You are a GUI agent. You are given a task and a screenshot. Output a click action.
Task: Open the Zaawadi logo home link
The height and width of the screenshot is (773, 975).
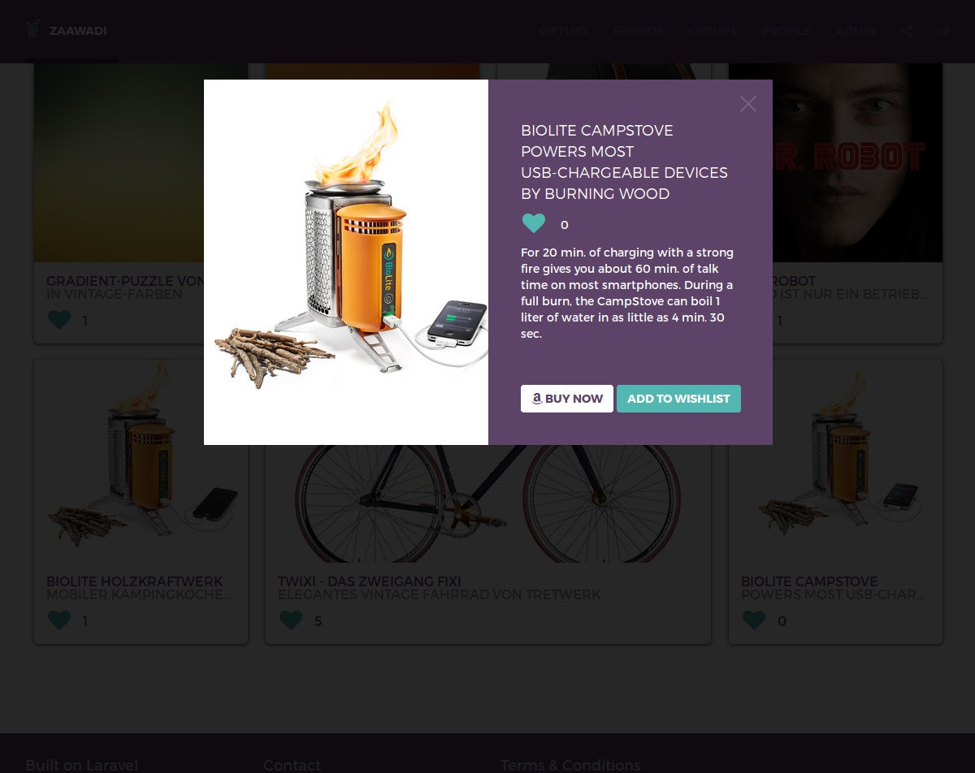(66, 31)
